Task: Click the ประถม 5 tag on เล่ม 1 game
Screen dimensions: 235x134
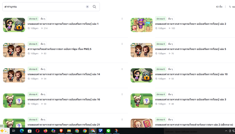Action: pyautogui.click(x=33, y=19)
